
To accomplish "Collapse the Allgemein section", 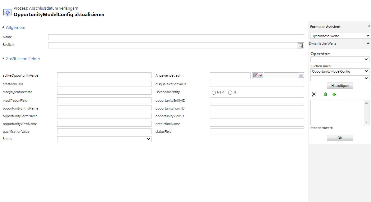I will 3,27.
